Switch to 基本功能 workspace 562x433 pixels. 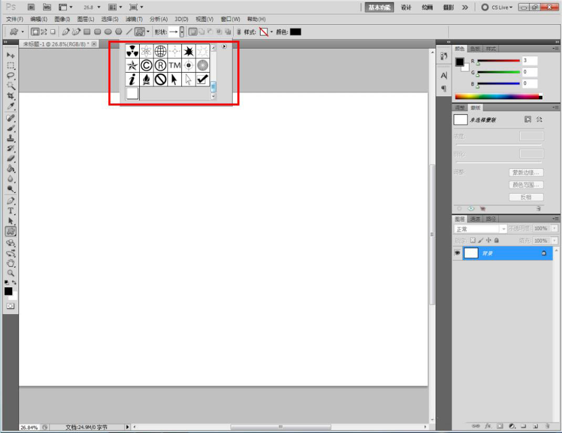click(379, 7)
